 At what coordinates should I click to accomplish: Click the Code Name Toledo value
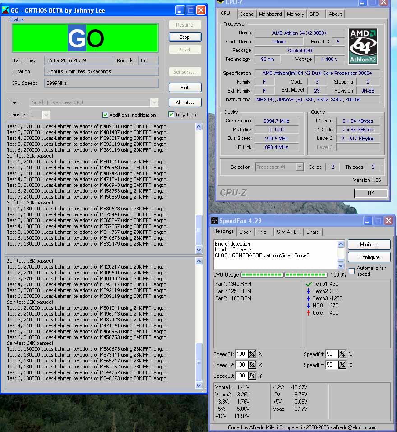(279, 42)
